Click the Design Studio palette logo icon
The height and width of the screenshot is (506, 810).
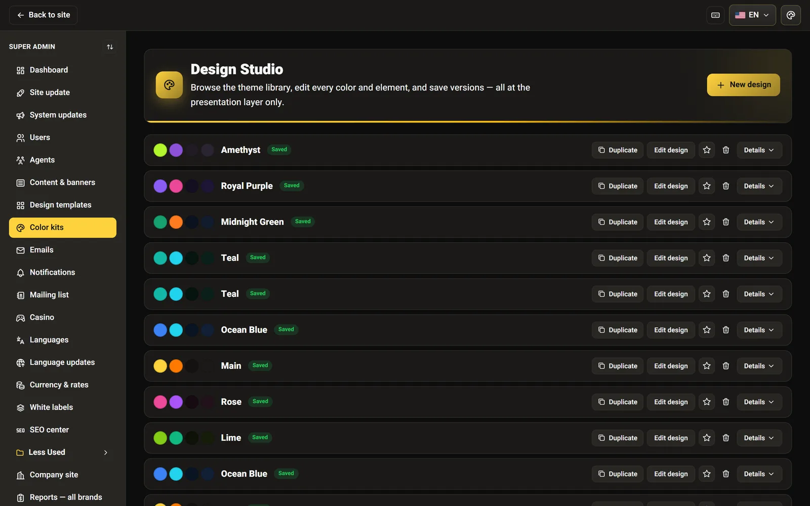[169, 85]
